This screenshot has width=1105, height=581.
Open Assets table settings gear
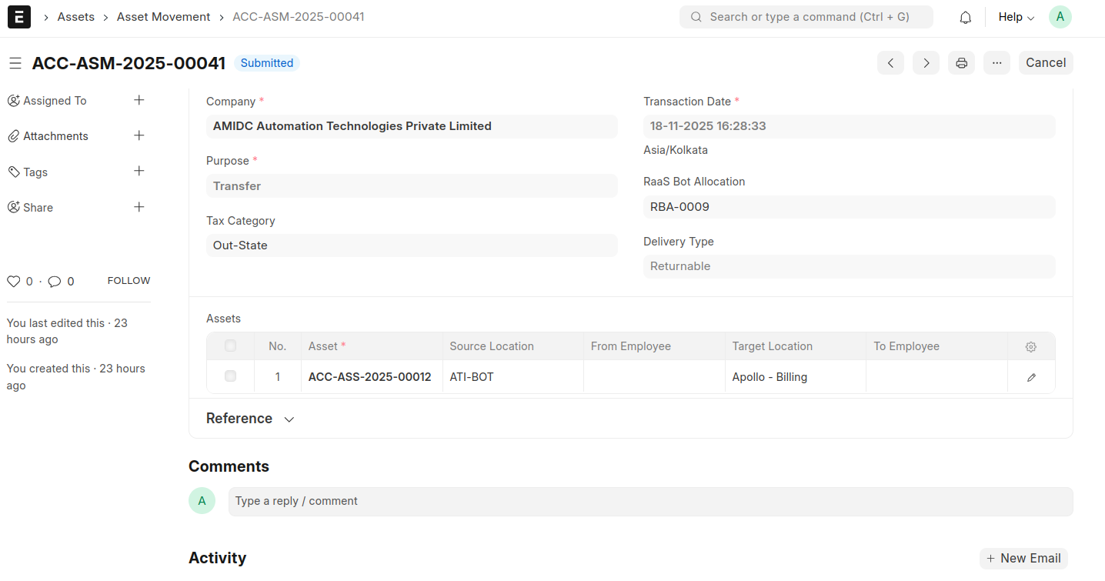click(1031, 347)
